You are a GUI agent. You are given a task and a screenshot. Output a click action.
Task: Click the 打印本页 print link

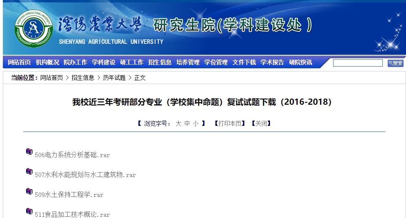click(x=230, y=123)
